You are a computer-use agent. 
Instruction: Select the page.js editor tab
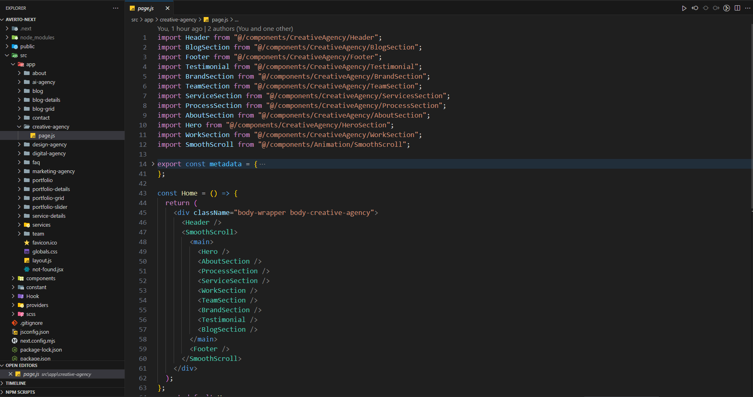(149, 8)
